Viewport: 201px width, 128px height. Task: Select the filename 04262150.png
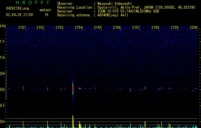click(18, 8)
